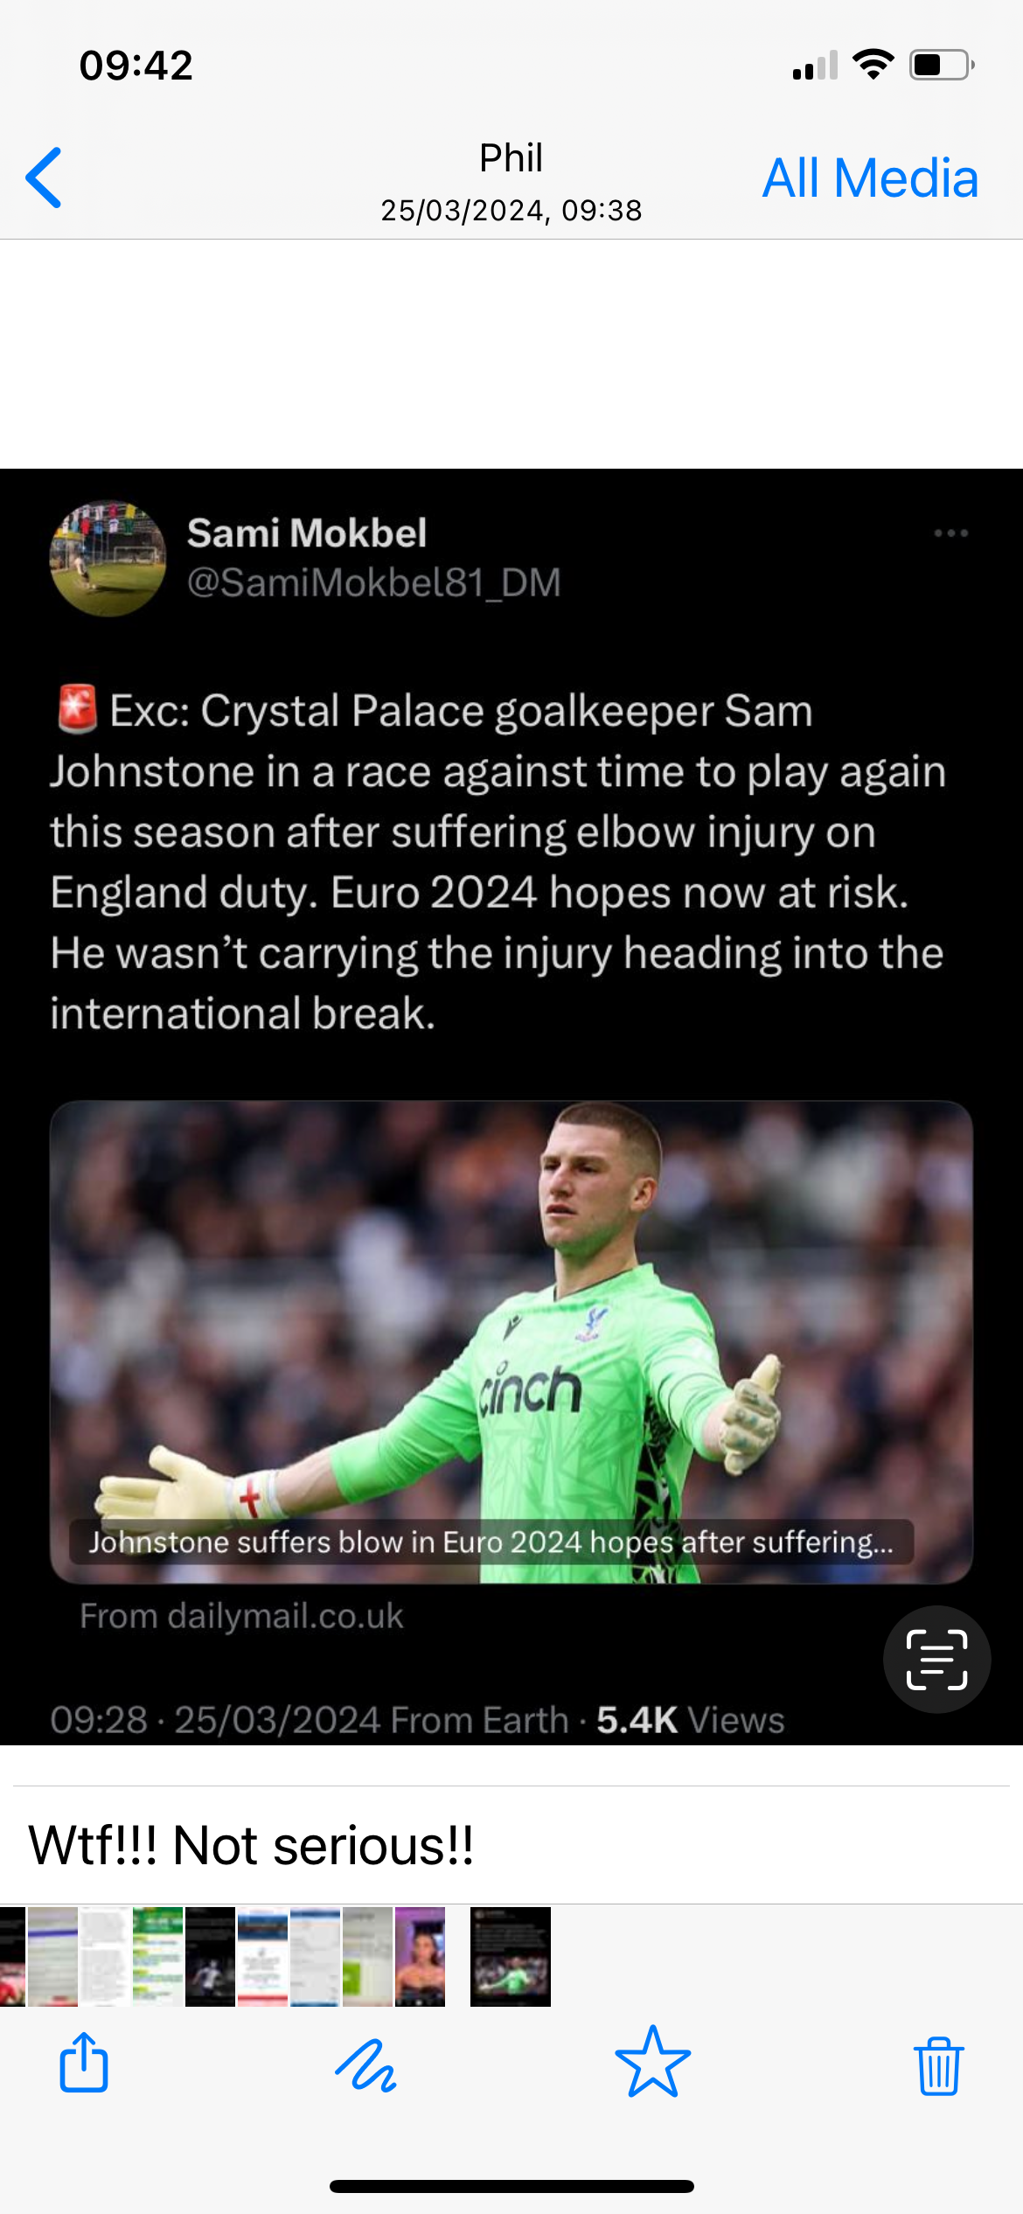Tap the share icon
Viewport: 1023px width, 2214px height.
click(x=84, y=2062)
